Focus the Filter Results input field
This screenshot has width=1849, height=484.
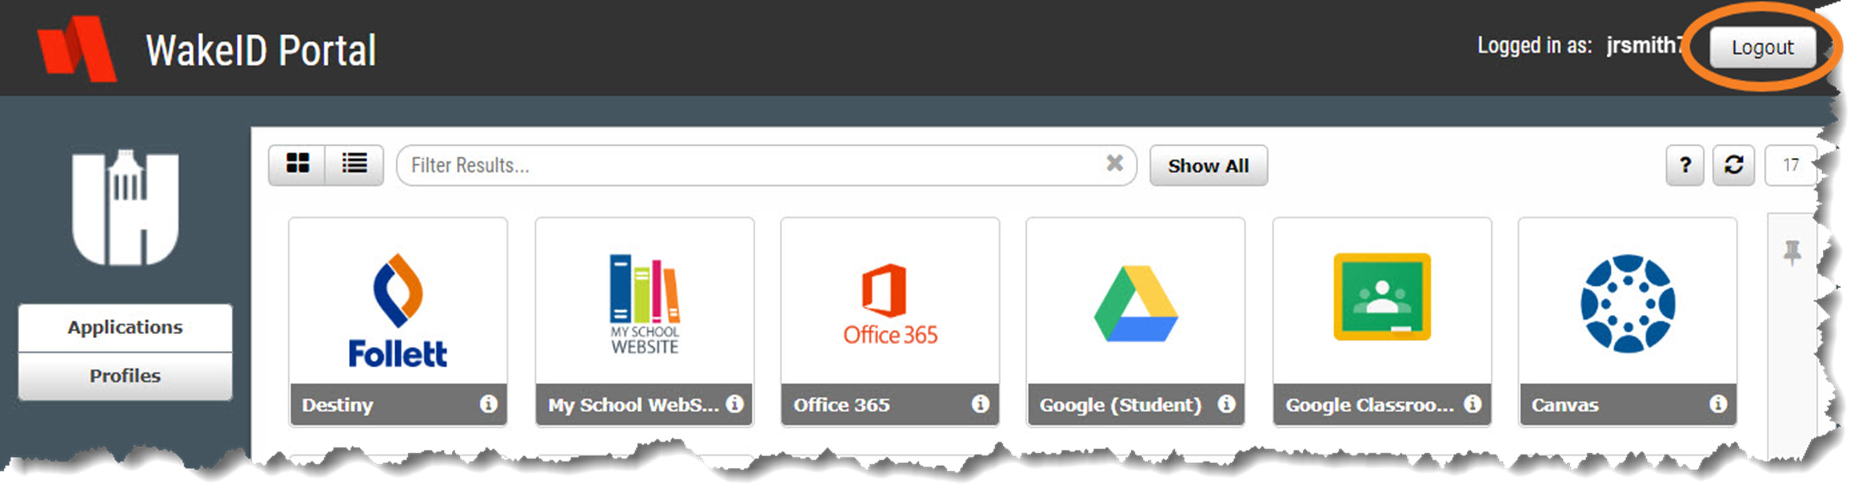(765, 166)
